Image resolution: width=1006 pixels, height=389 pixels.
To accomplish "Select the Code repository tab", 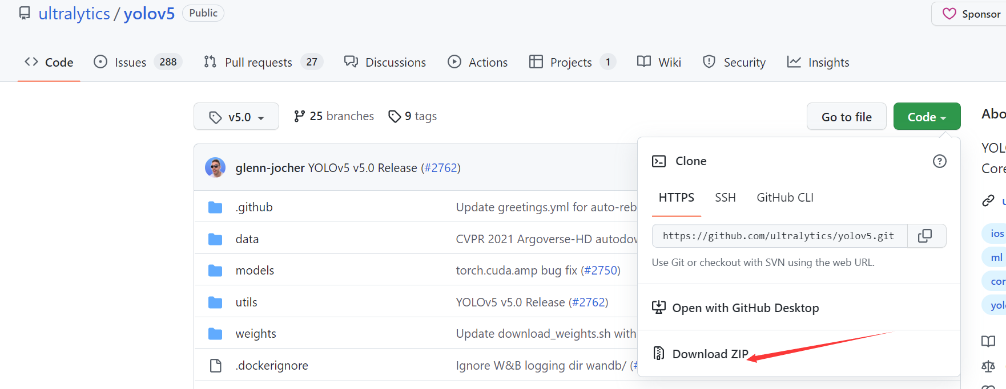I will [49, 62].
